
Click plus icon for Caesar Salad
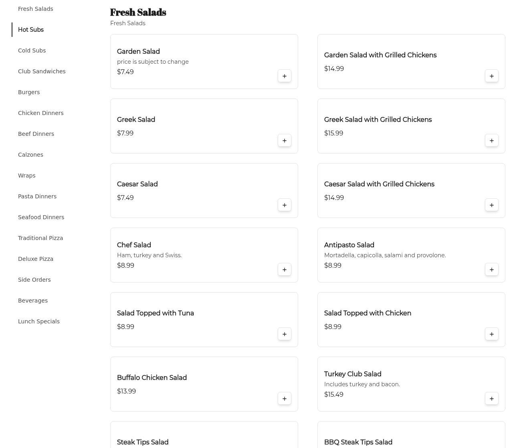coord(285,205)
